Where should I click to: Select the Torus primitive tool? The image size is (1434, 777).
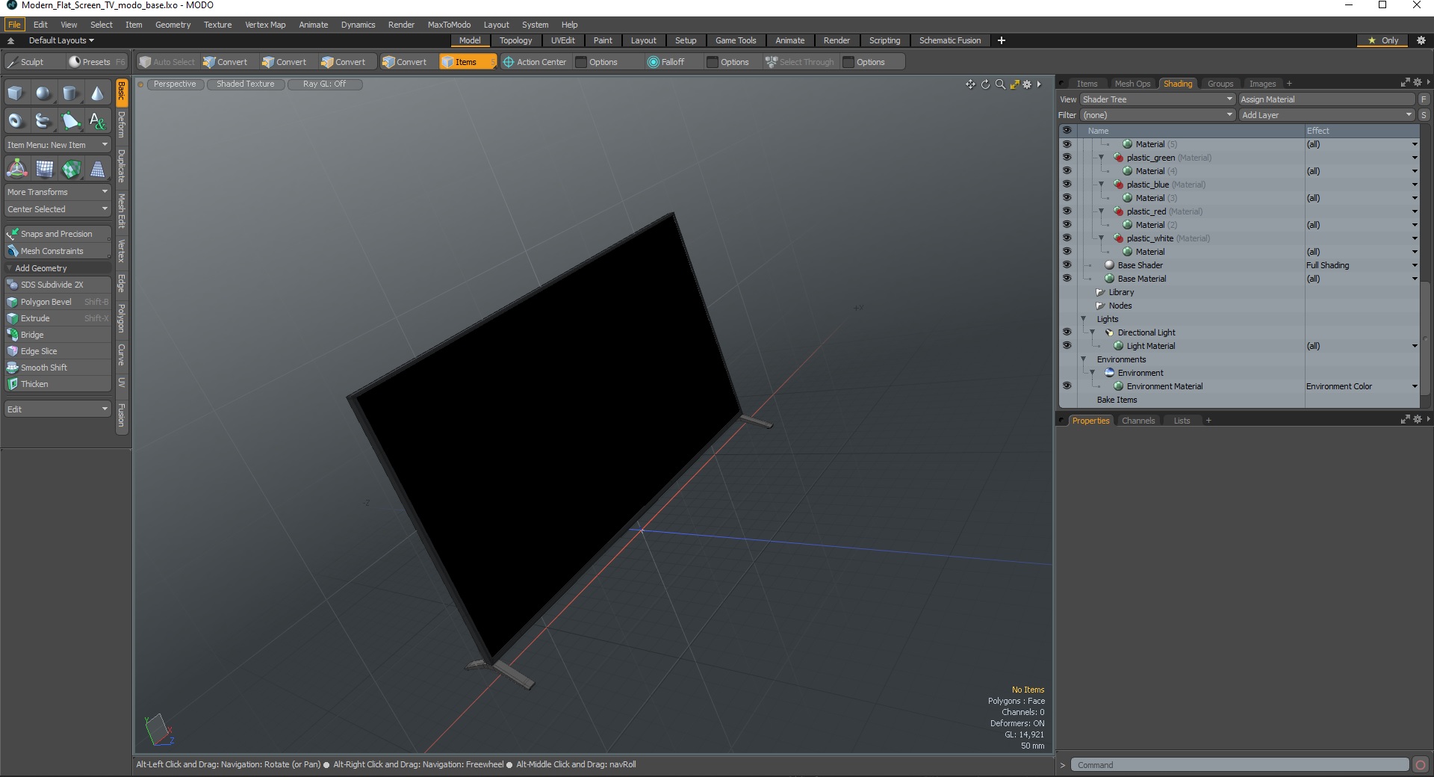[x=16, y=120]
